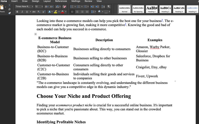Image resolution: width=199 pixels, height=124 pixels.
Task: Switch to the Insert ribbon tab
Action: coord(14,1)
